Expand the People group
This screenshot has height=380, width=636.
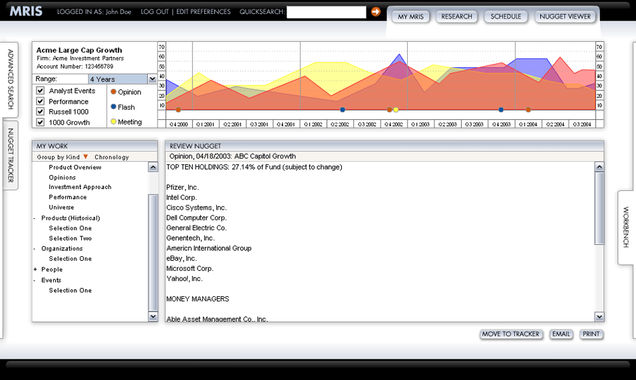[35, 270]
